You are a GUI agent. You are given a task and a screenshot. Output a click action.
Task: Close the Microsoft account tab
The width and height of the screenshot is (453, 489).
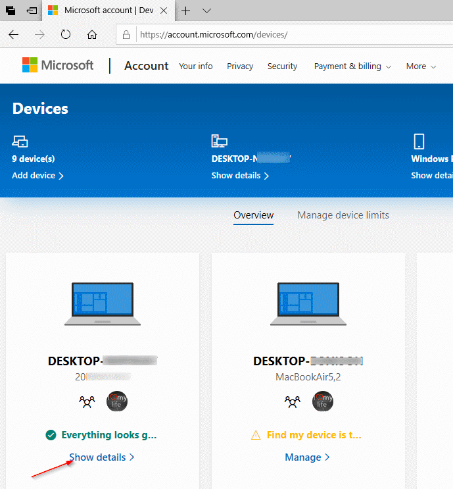tap(164, 11)
